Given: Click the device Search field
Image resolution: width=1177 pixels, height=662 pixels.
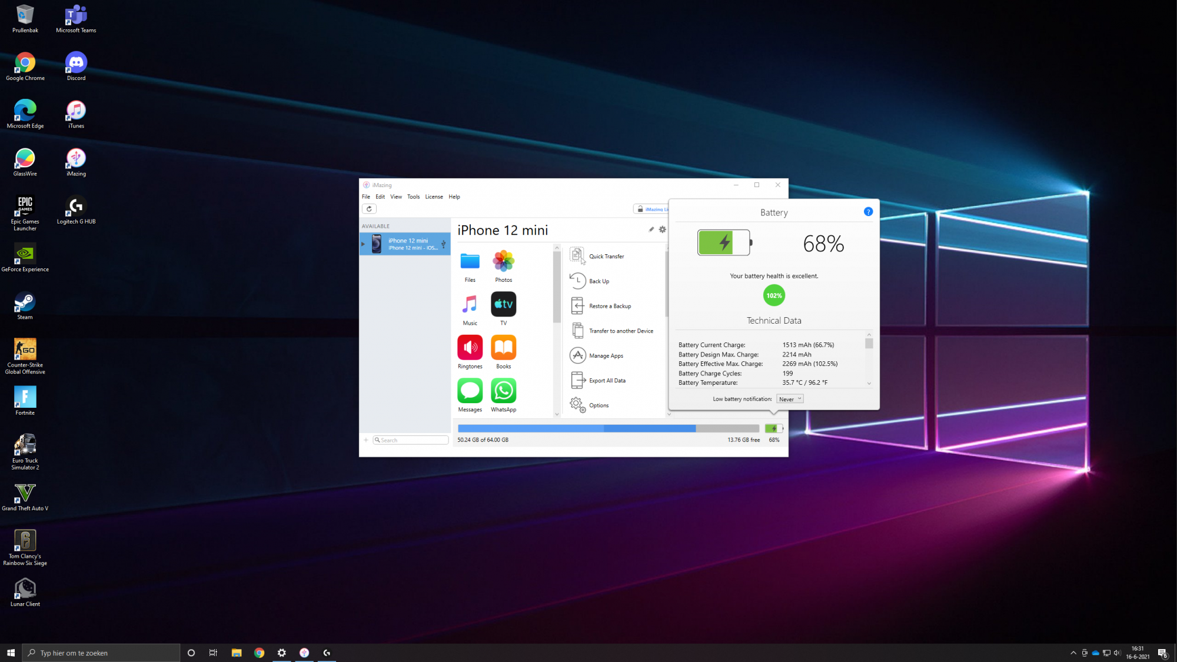Looking at the screenshot, I should point(411,440).
